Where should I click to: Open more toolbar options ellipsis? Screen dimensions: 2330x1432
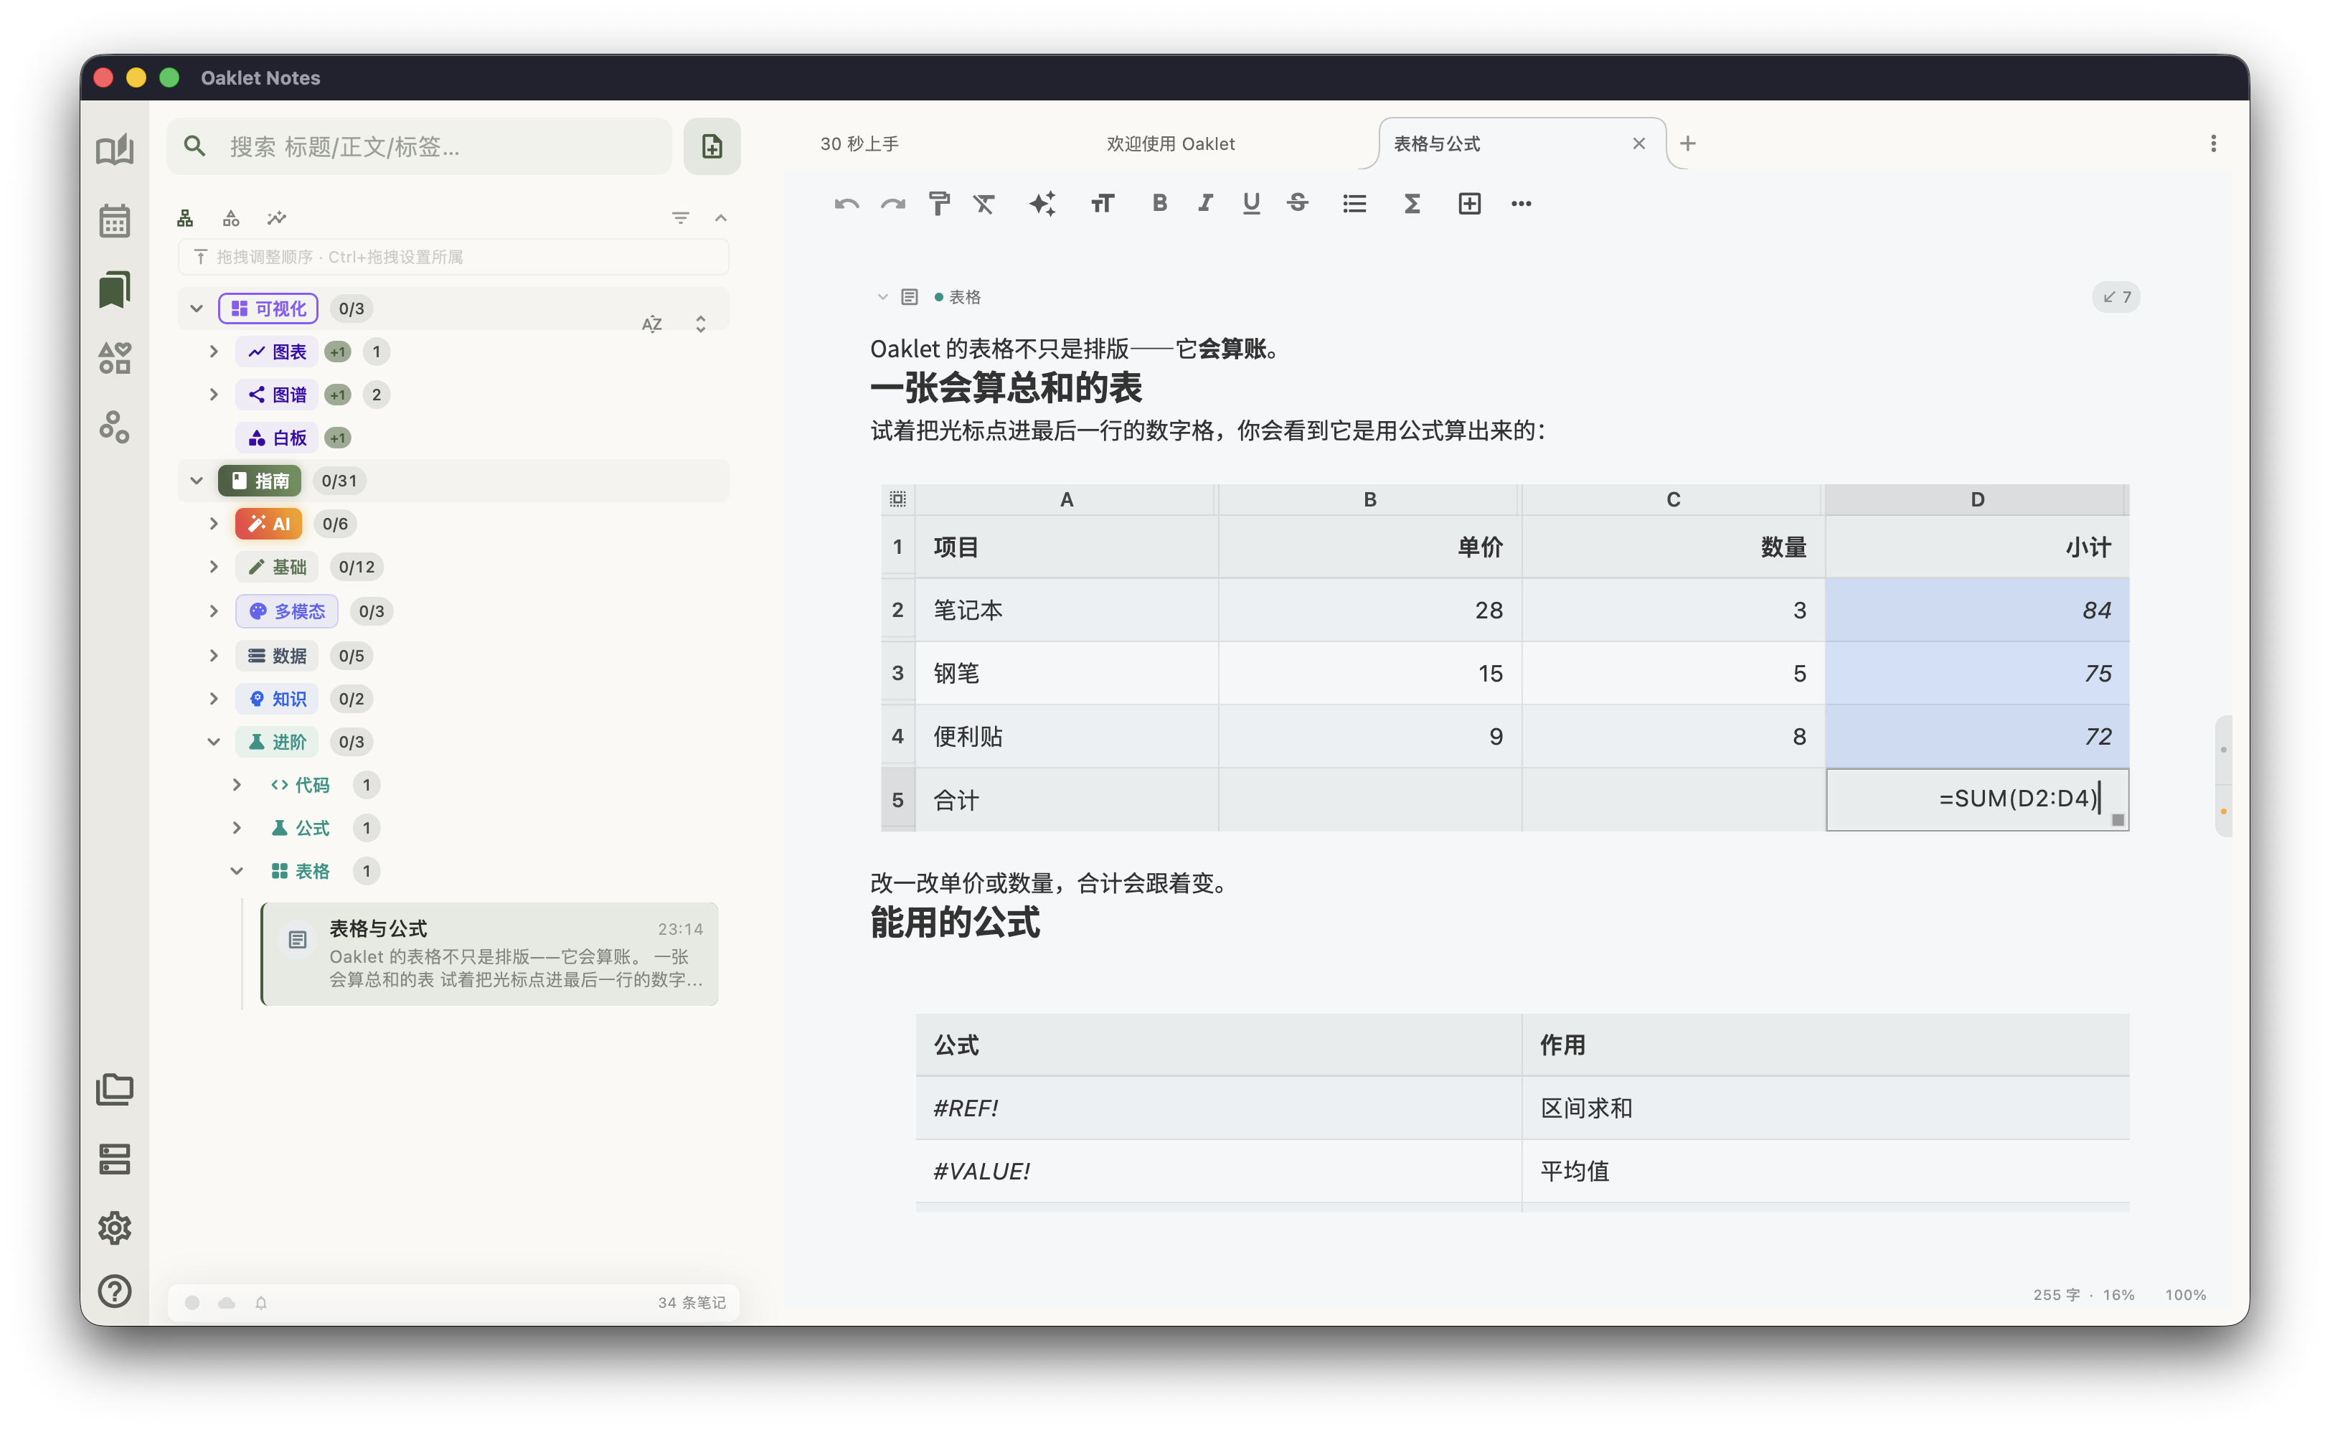(x=1521, y=204)
